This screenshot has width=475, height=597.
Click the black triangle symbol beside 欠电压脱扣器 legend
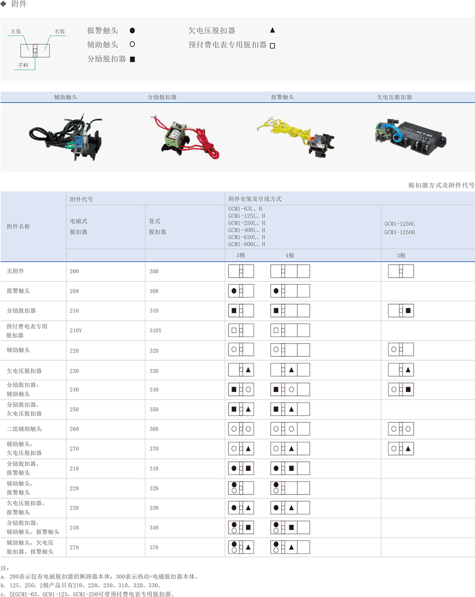click(272, 30)
